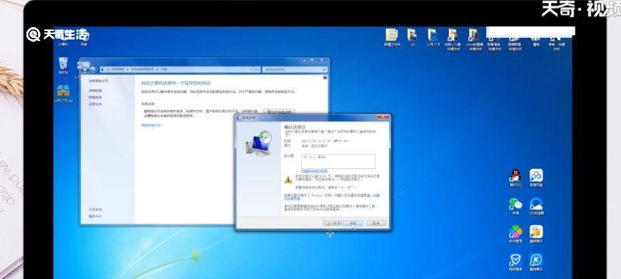621x279 pixels.
Task: Click the back arrow in Control Panel window
Action: coord(85,69)
